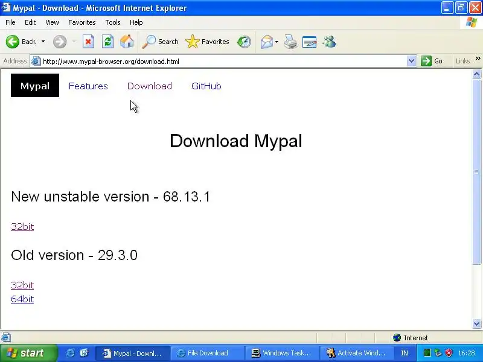
Task: Click the IN language indicator
Action: click(x=405, y=353)
